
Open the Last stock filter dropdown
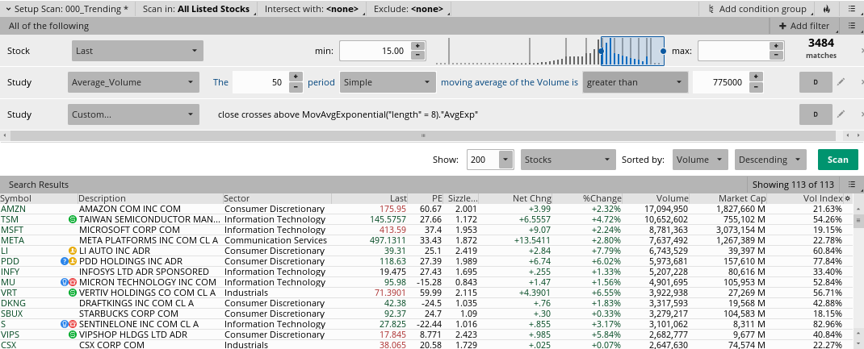(x=137, y=51)
